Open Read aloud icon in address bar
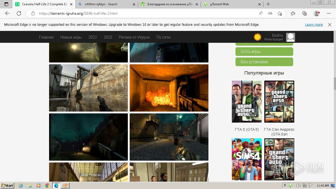Image resolution: width=336 pixels, height=189 pixels. 261,13
